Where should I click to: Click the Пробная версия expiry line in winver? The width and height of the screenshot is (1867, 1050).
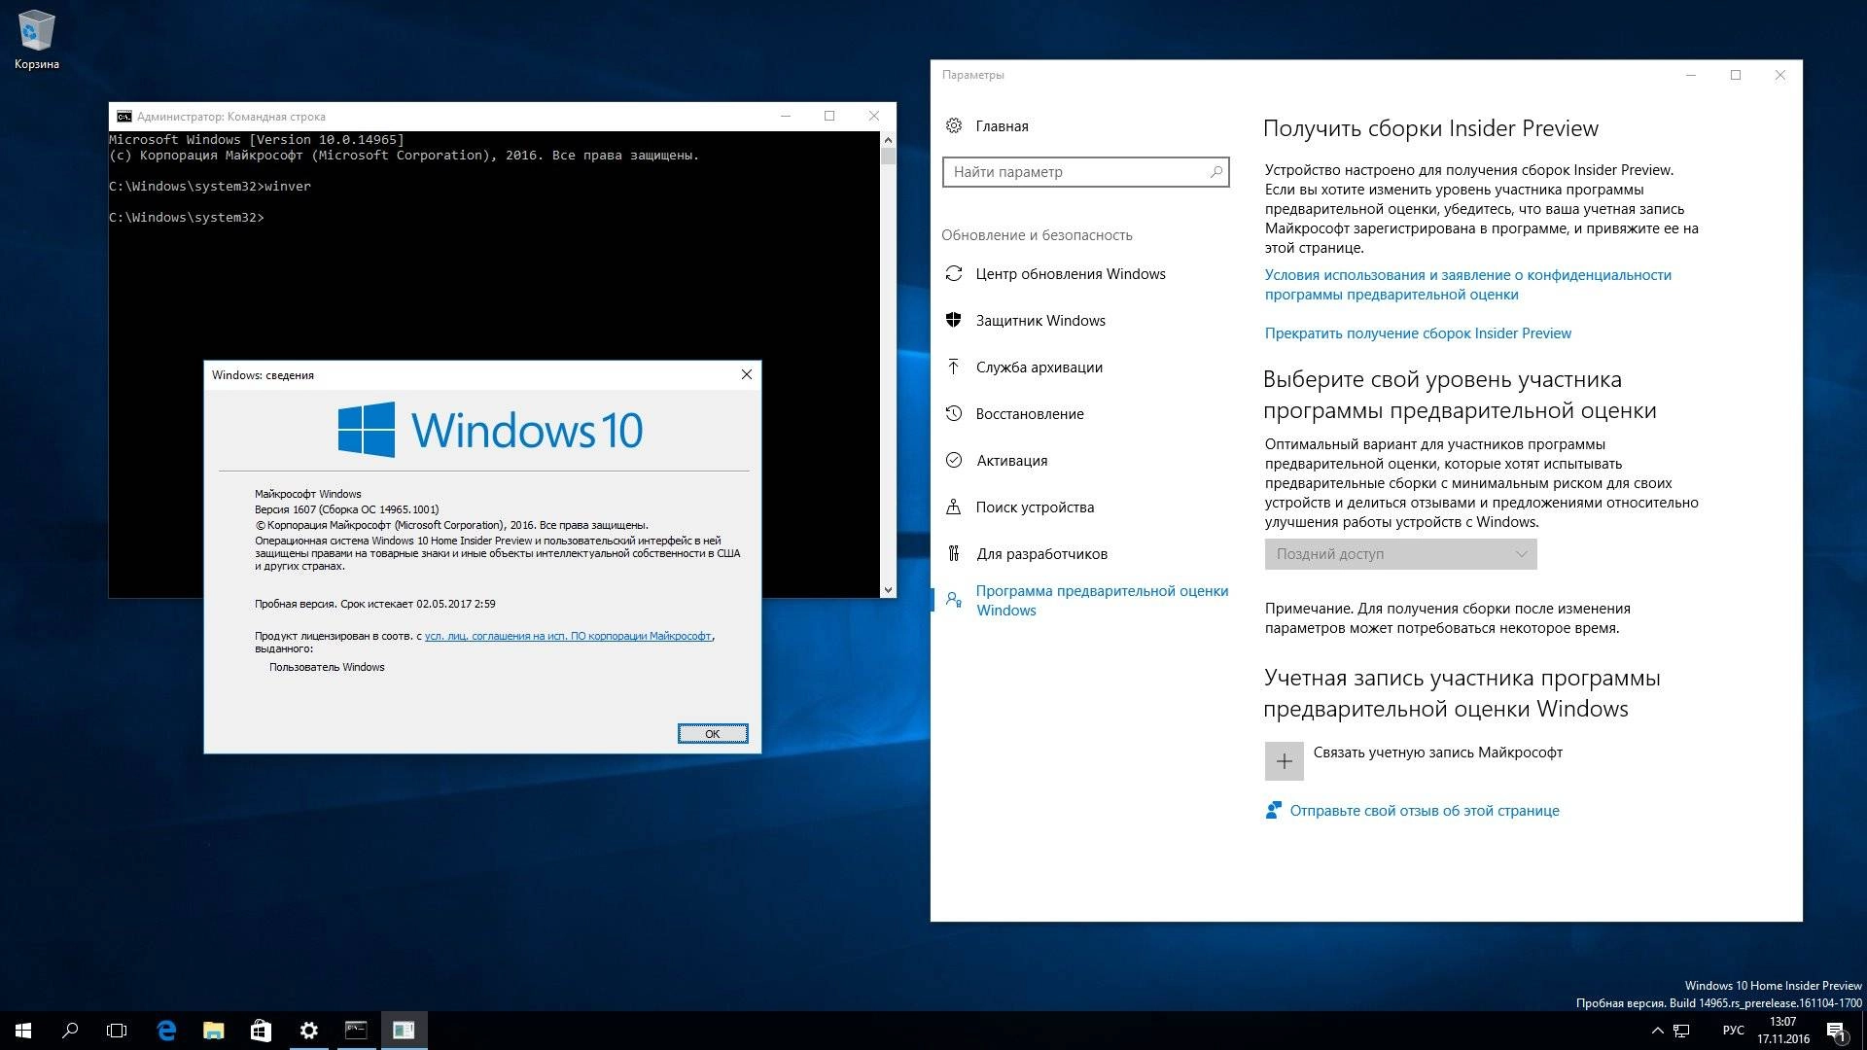pos(375,604)
